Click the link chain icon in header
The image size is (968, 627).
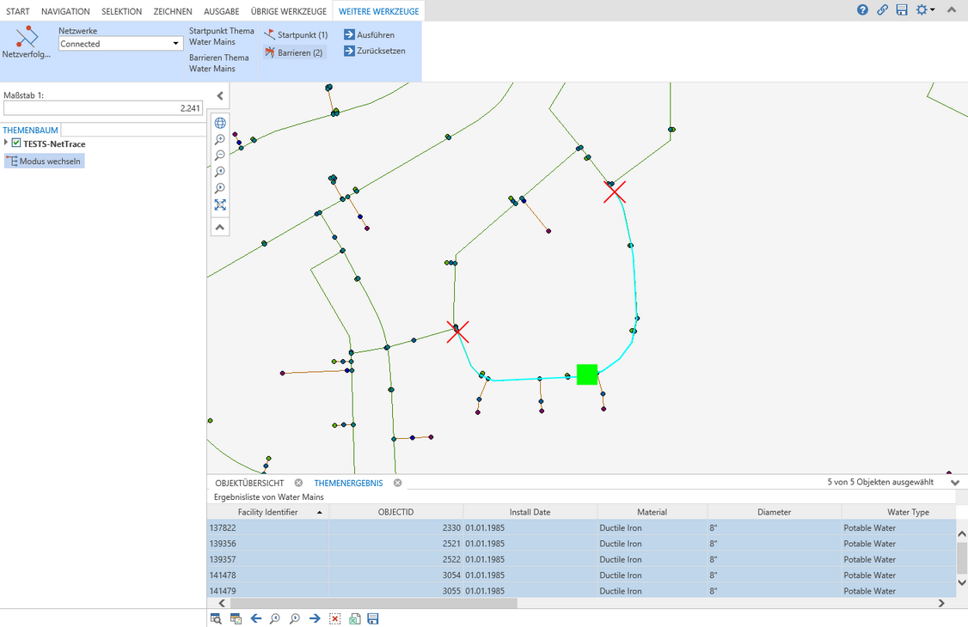point(882,10)
